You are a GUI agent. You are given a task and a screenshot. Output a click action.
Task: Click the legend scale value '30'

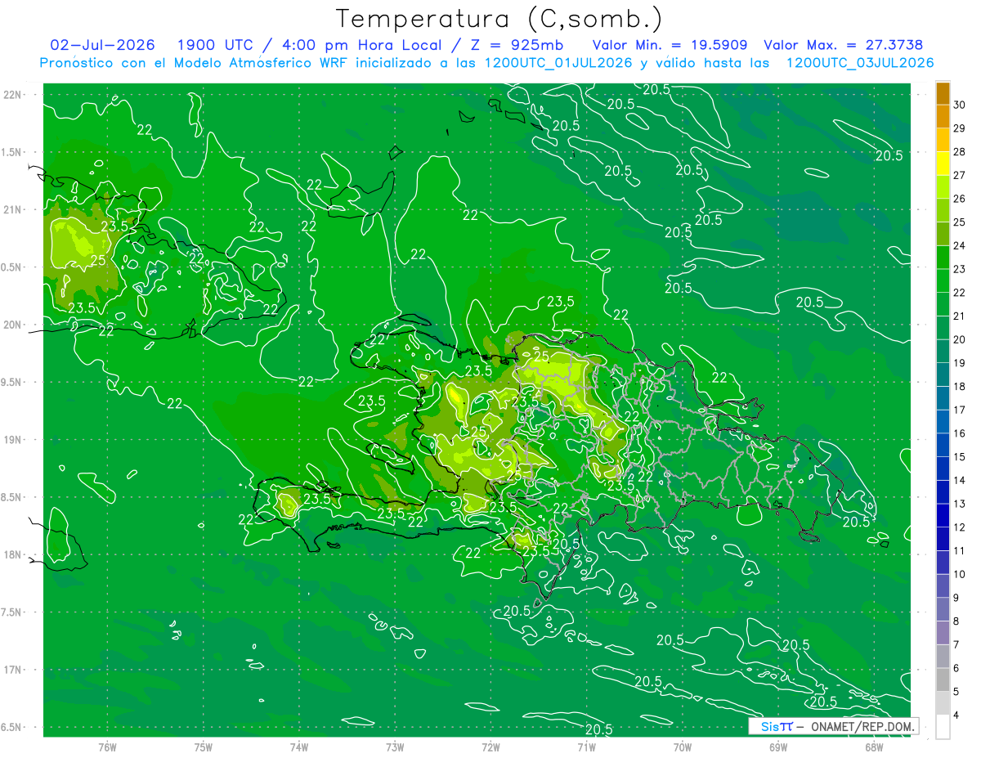coord(960,105)
